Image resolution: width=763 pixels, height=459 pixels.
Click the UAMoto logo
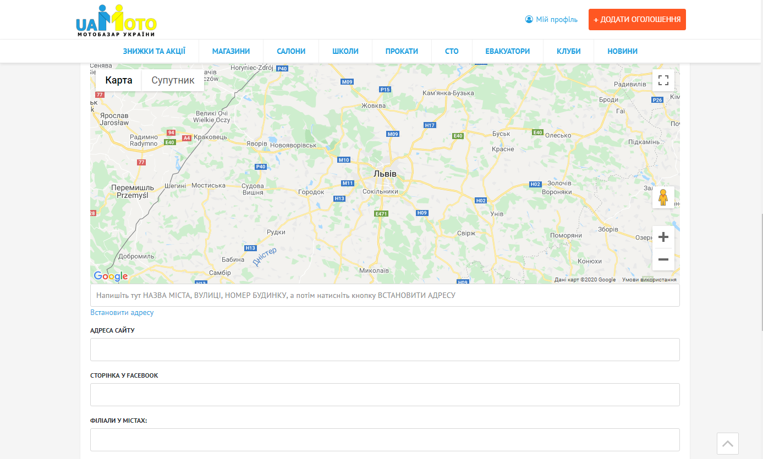click(116, 21)
